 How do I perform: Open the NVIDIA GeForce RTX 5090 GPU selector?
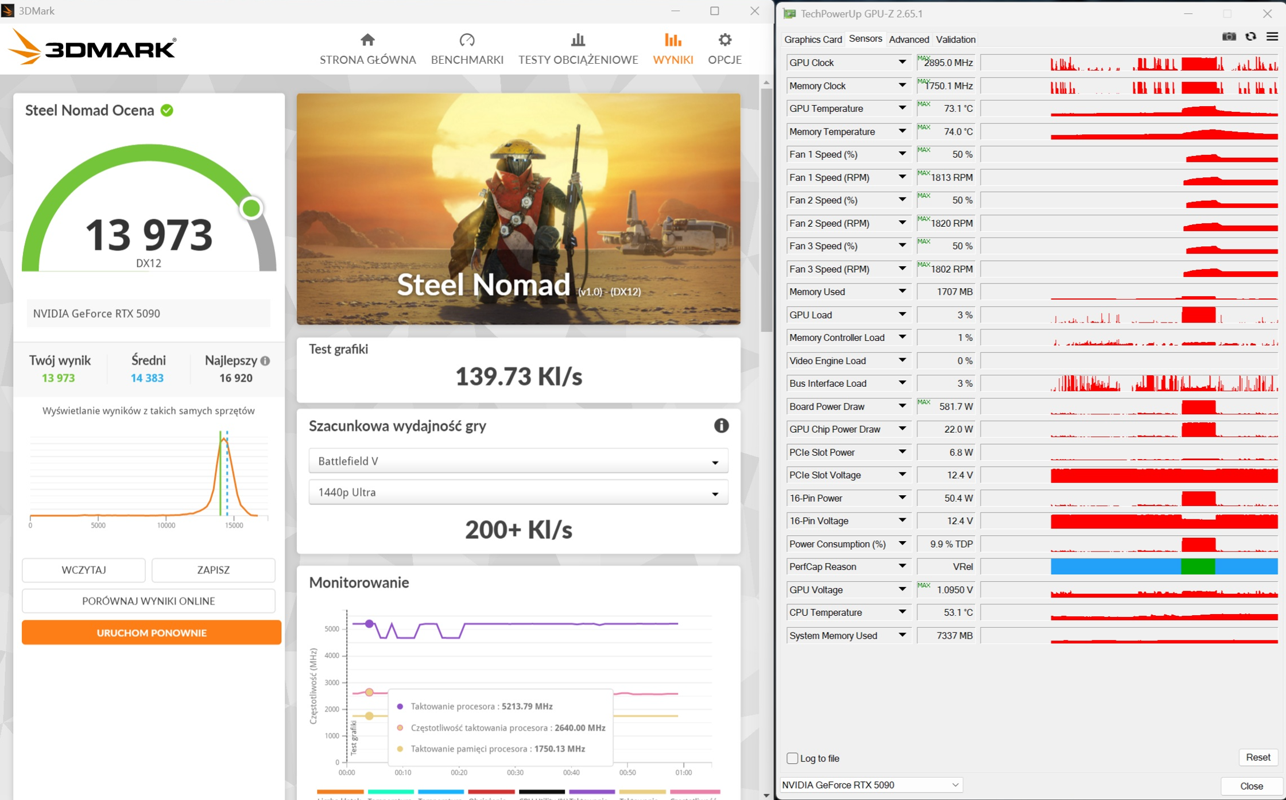(870, 785)
